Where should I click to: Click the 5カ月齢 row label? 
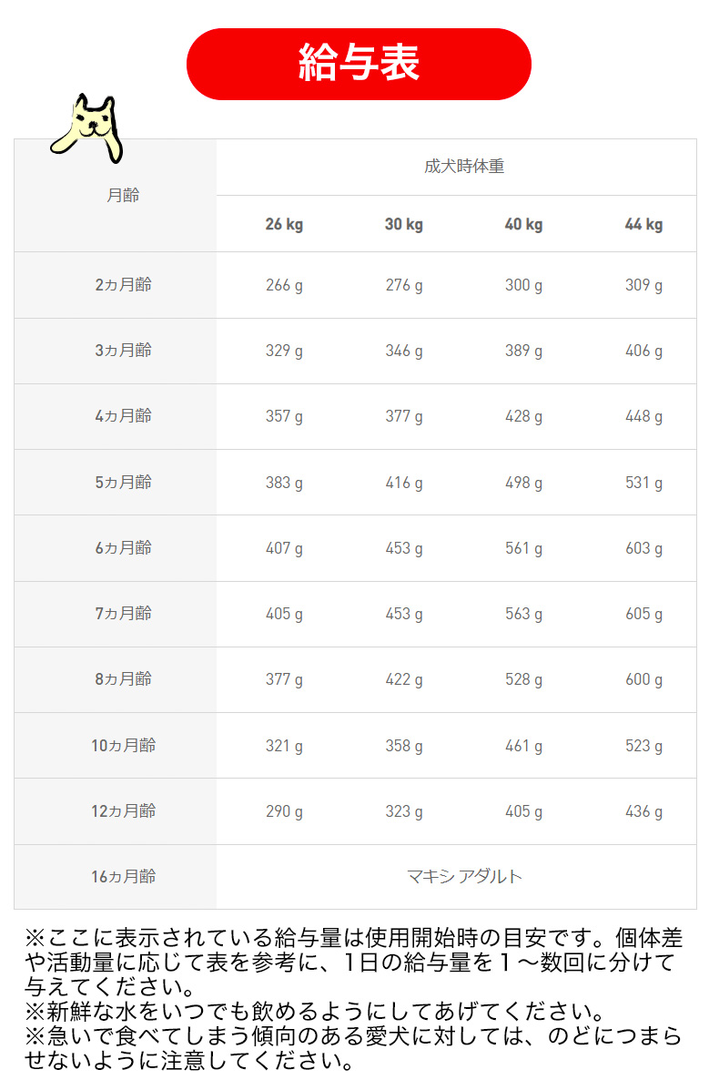[x=123, y=483]
